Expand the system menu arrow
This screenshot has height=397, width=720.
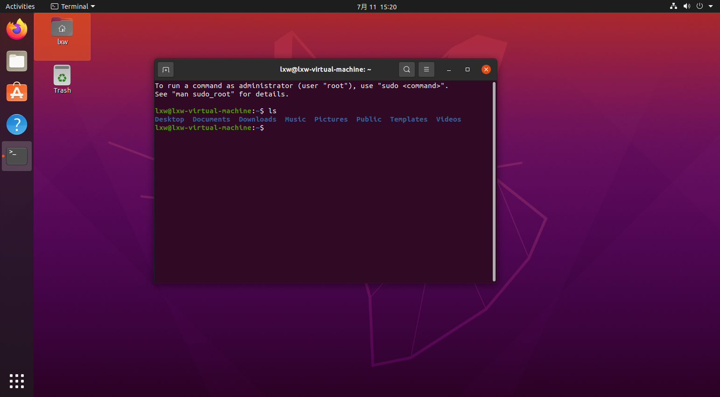click(x=711, y=7)
